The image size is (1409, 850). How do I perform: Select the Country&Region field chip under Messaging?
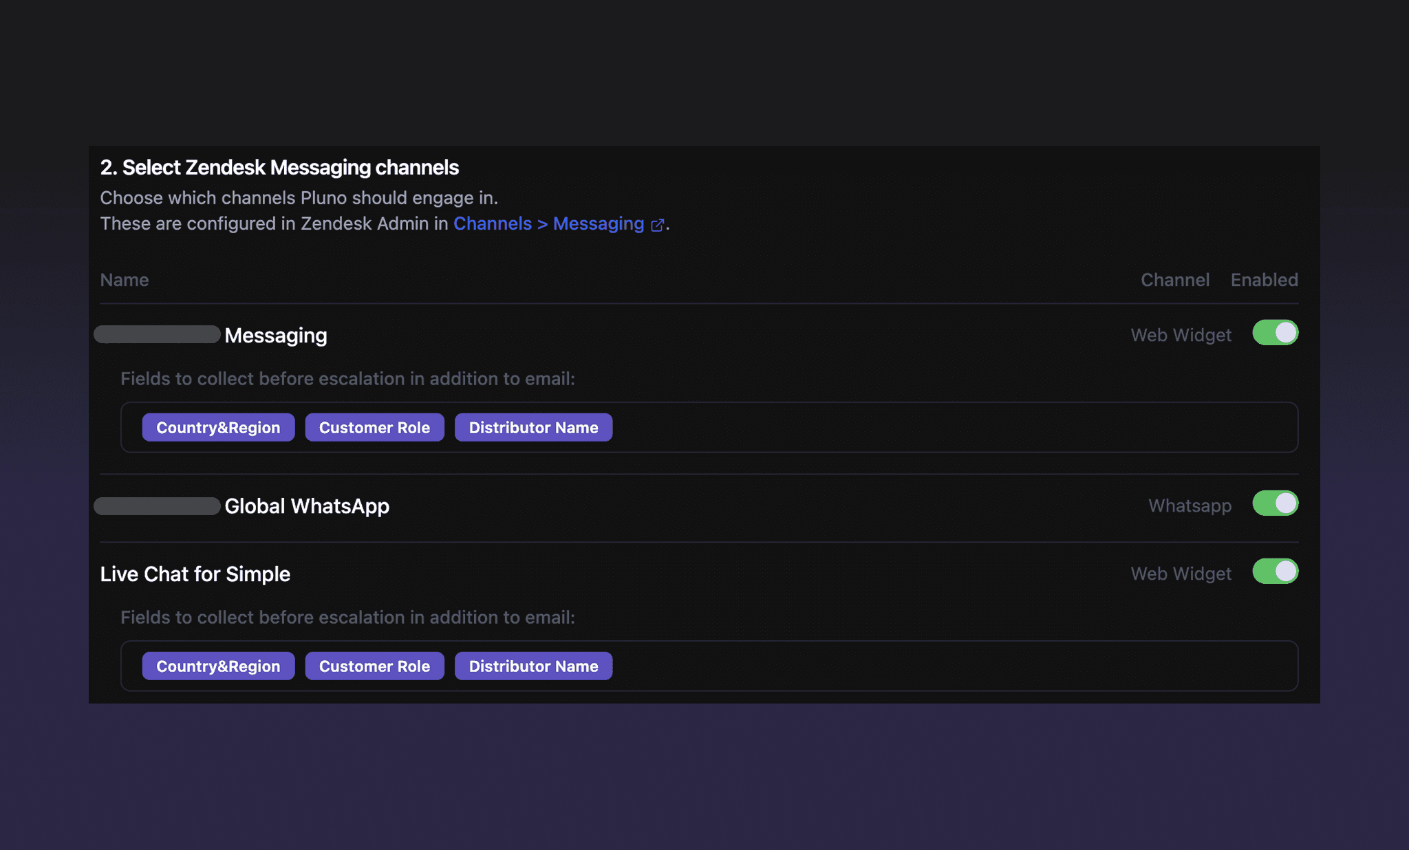(x=217, y=426)
